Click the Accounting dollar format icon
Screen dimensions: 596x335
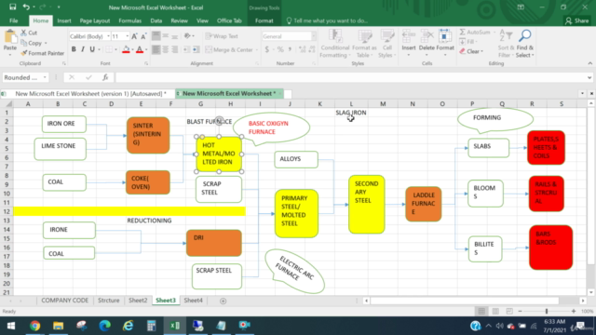[267, 49]
